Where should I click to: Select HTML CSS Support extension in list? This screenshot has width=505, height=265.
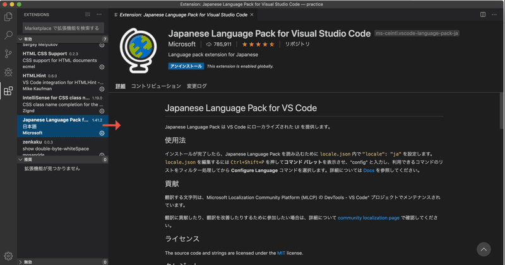[x=62, y=60]
